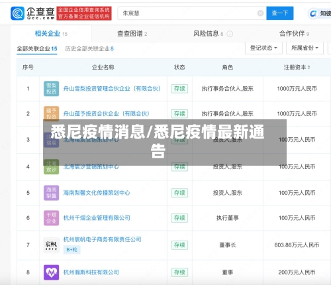Click 603.86万元人民币 capital cell

pos(297,245)
